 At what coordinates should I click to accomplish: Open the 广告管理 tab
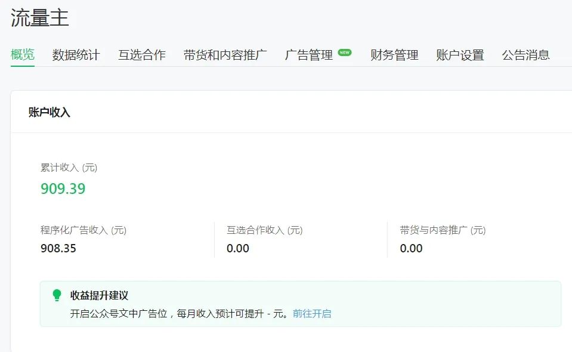[x=309, y=55]
